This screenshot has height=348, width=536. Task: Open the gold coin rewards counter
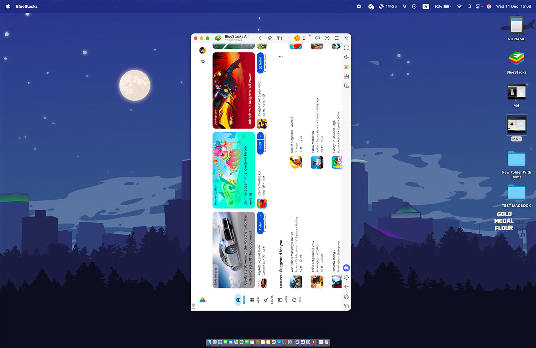pos(300,38)
